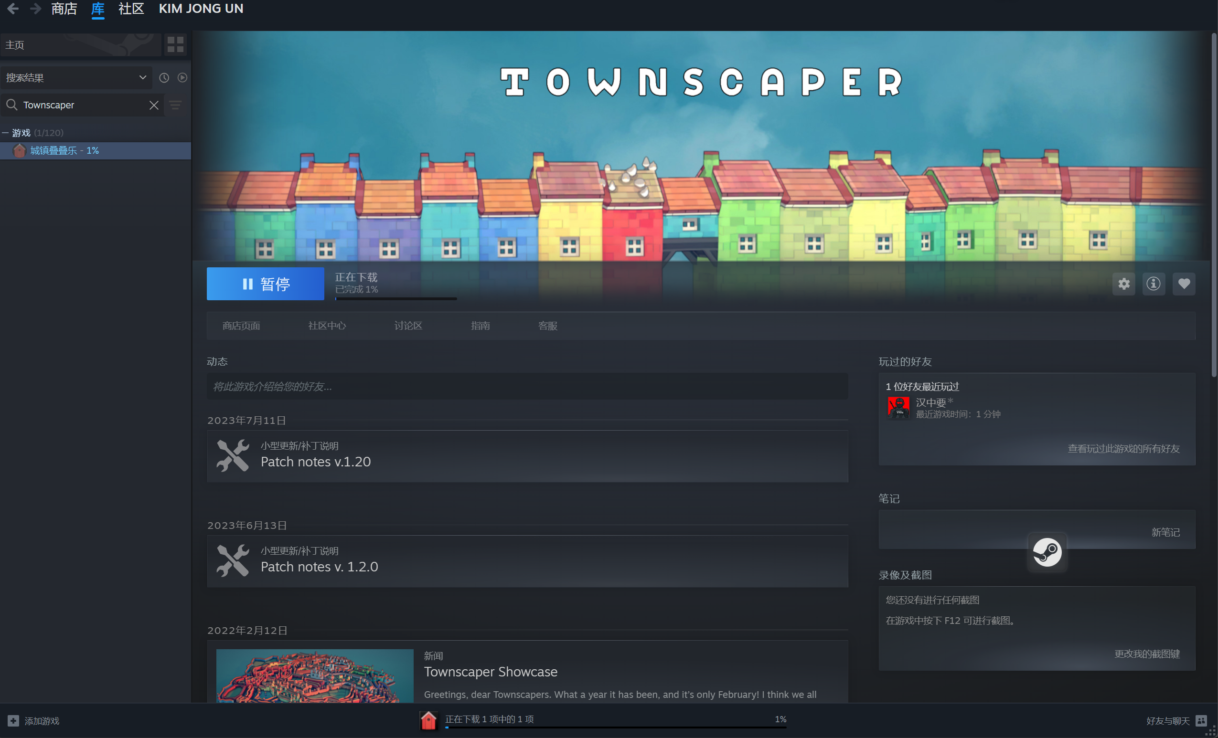Toggle the heart favorite icon
The image size is (1218, 738).
click(x=1184, y=284)
